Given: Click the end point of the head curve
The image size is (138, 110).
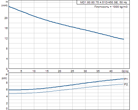Looking at the screenshot, I should (124, 39).
